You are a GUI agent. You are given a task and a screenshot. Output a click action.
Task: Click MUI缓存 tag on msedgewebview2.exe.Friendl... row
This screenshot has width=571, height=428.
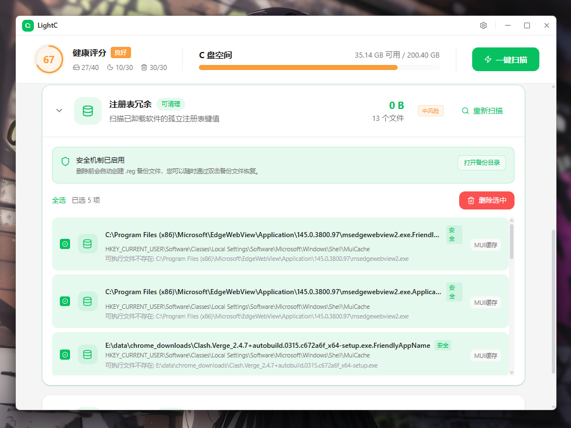485,245
